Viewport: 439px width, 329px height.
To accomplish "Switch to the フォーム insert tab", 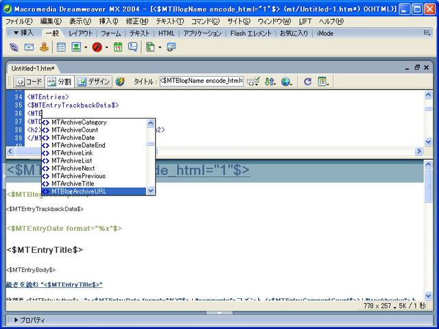I will [x=111, y=34].
